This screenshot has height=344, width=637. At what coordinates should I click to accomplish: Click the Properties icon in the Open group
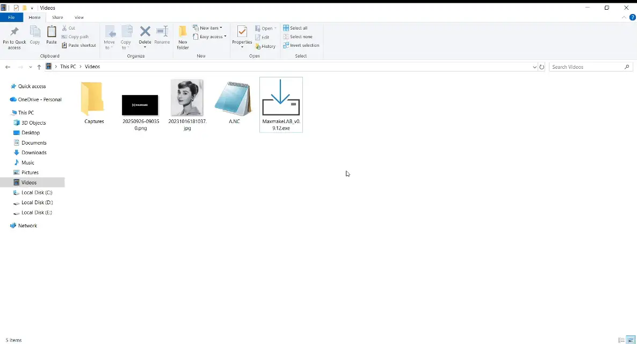click(242, 37)
